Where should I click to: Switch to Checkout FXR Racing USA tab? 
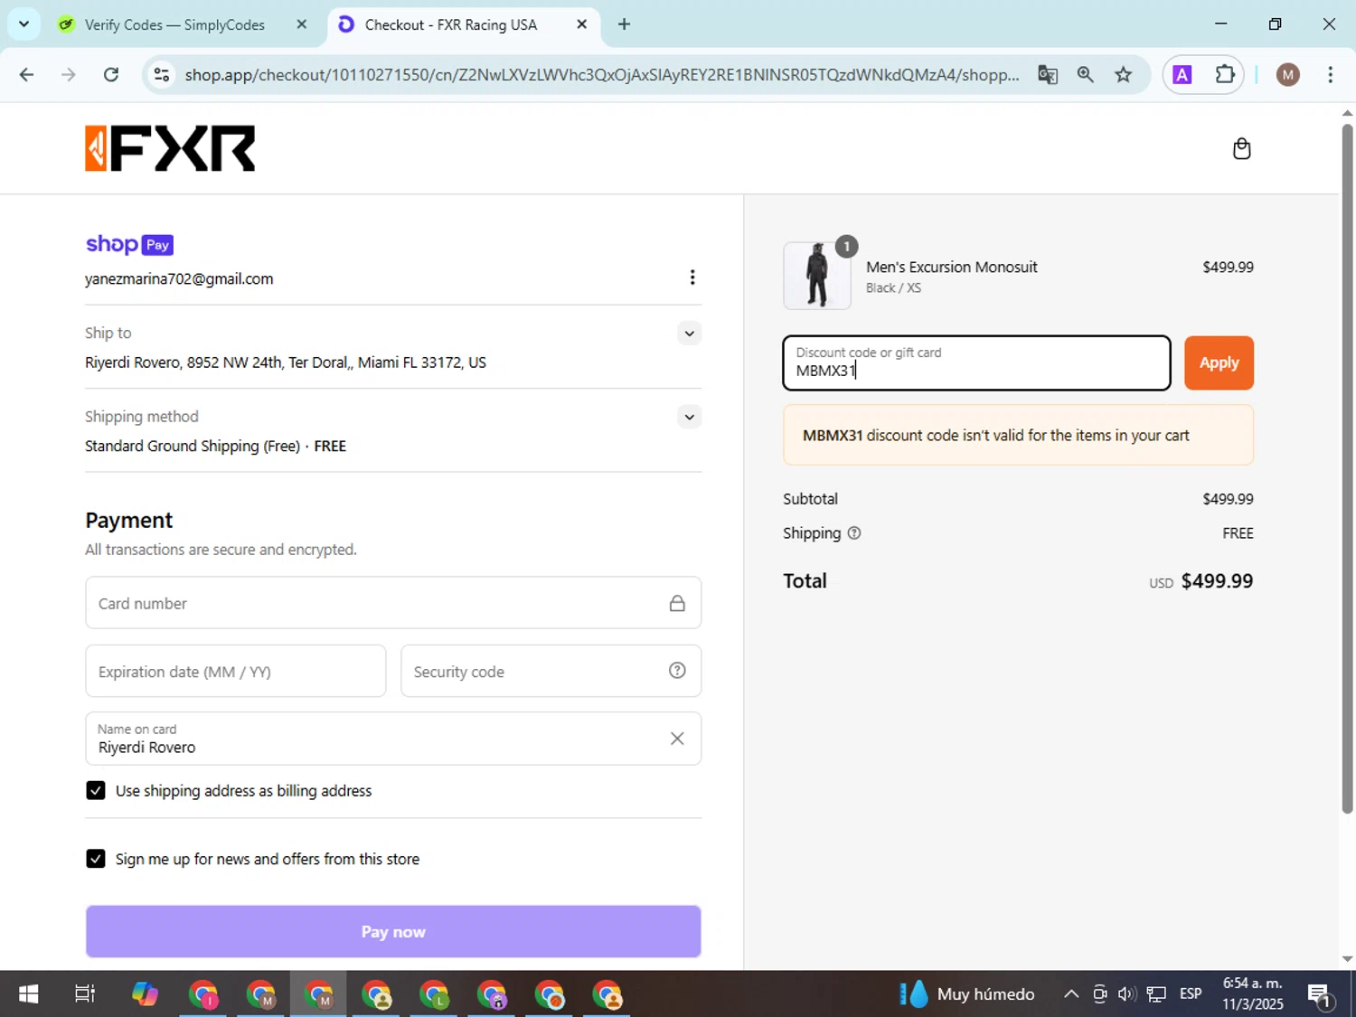(x=451, y=24)
